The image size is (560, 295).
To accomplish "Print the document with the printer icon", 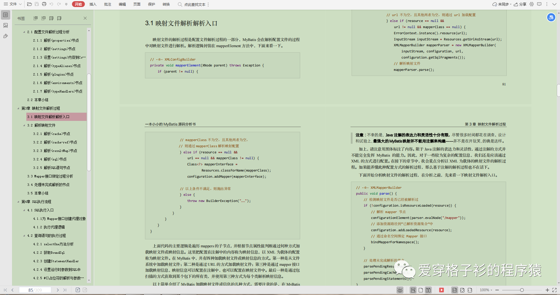I will click(x=44, y=4).
